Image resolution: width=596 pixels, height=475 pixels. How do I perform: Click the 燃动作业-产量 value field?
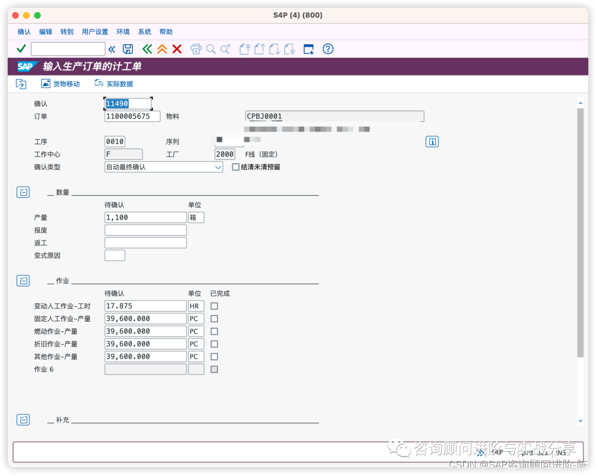pos(146,331)
